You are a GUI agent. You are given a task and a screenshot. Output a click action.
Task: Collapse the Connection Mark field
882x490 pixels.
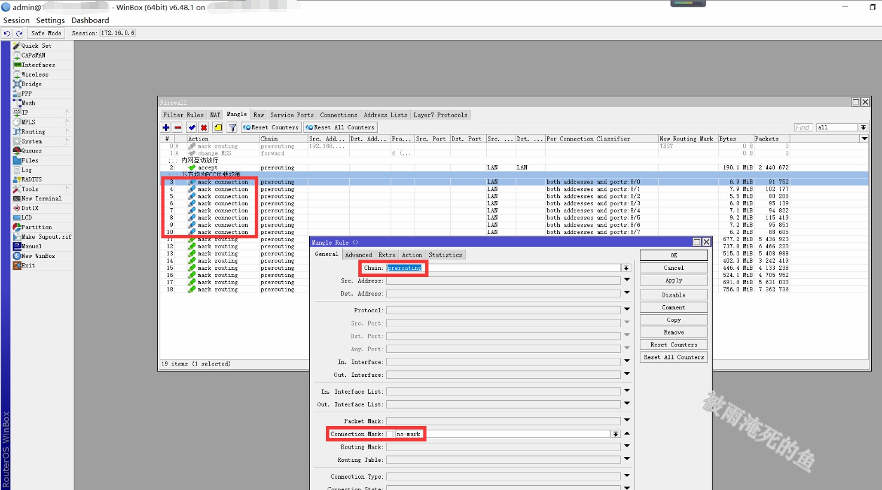[627, 433]
